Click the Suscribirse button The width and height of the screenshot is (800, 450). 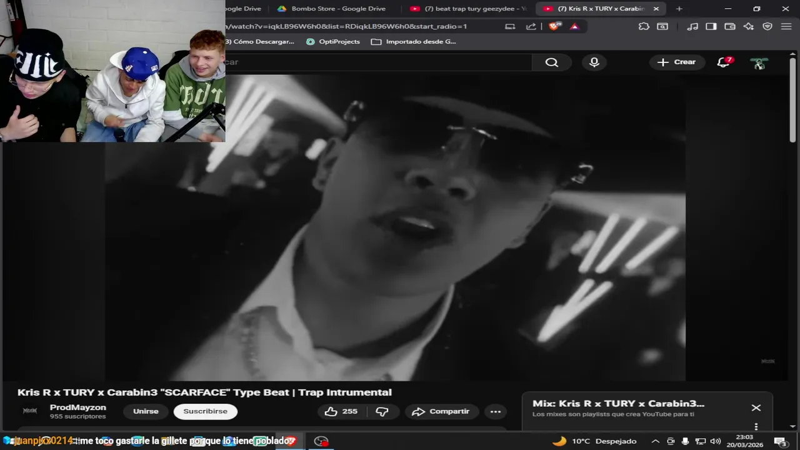click(x=206, y=411)
